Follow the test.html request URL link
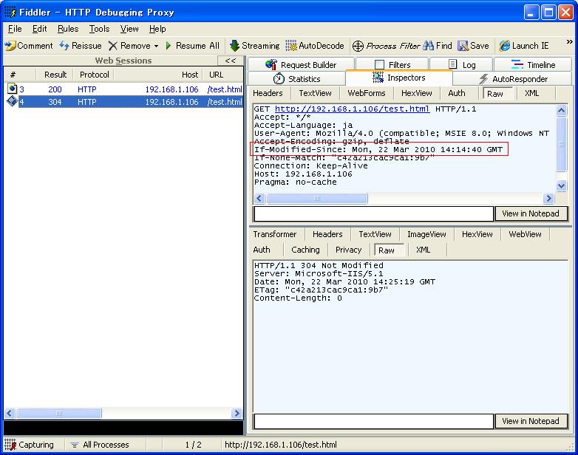Screen dimensions: 578x455 pos(352,109)
